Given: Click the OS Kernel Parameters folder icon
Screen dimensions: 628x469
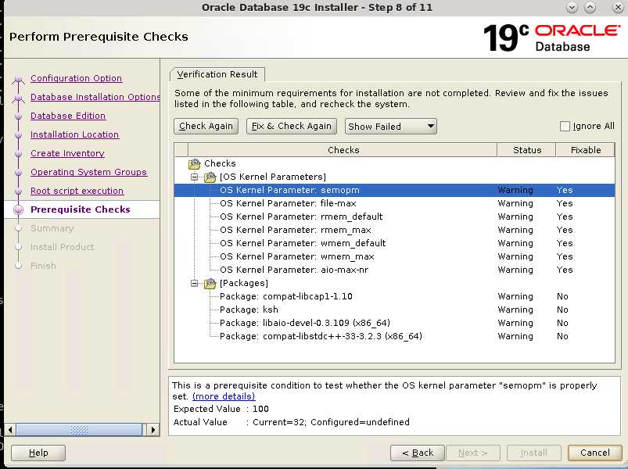Looking at the screenshot, I should pyautogui.click(x=210, y=177).
